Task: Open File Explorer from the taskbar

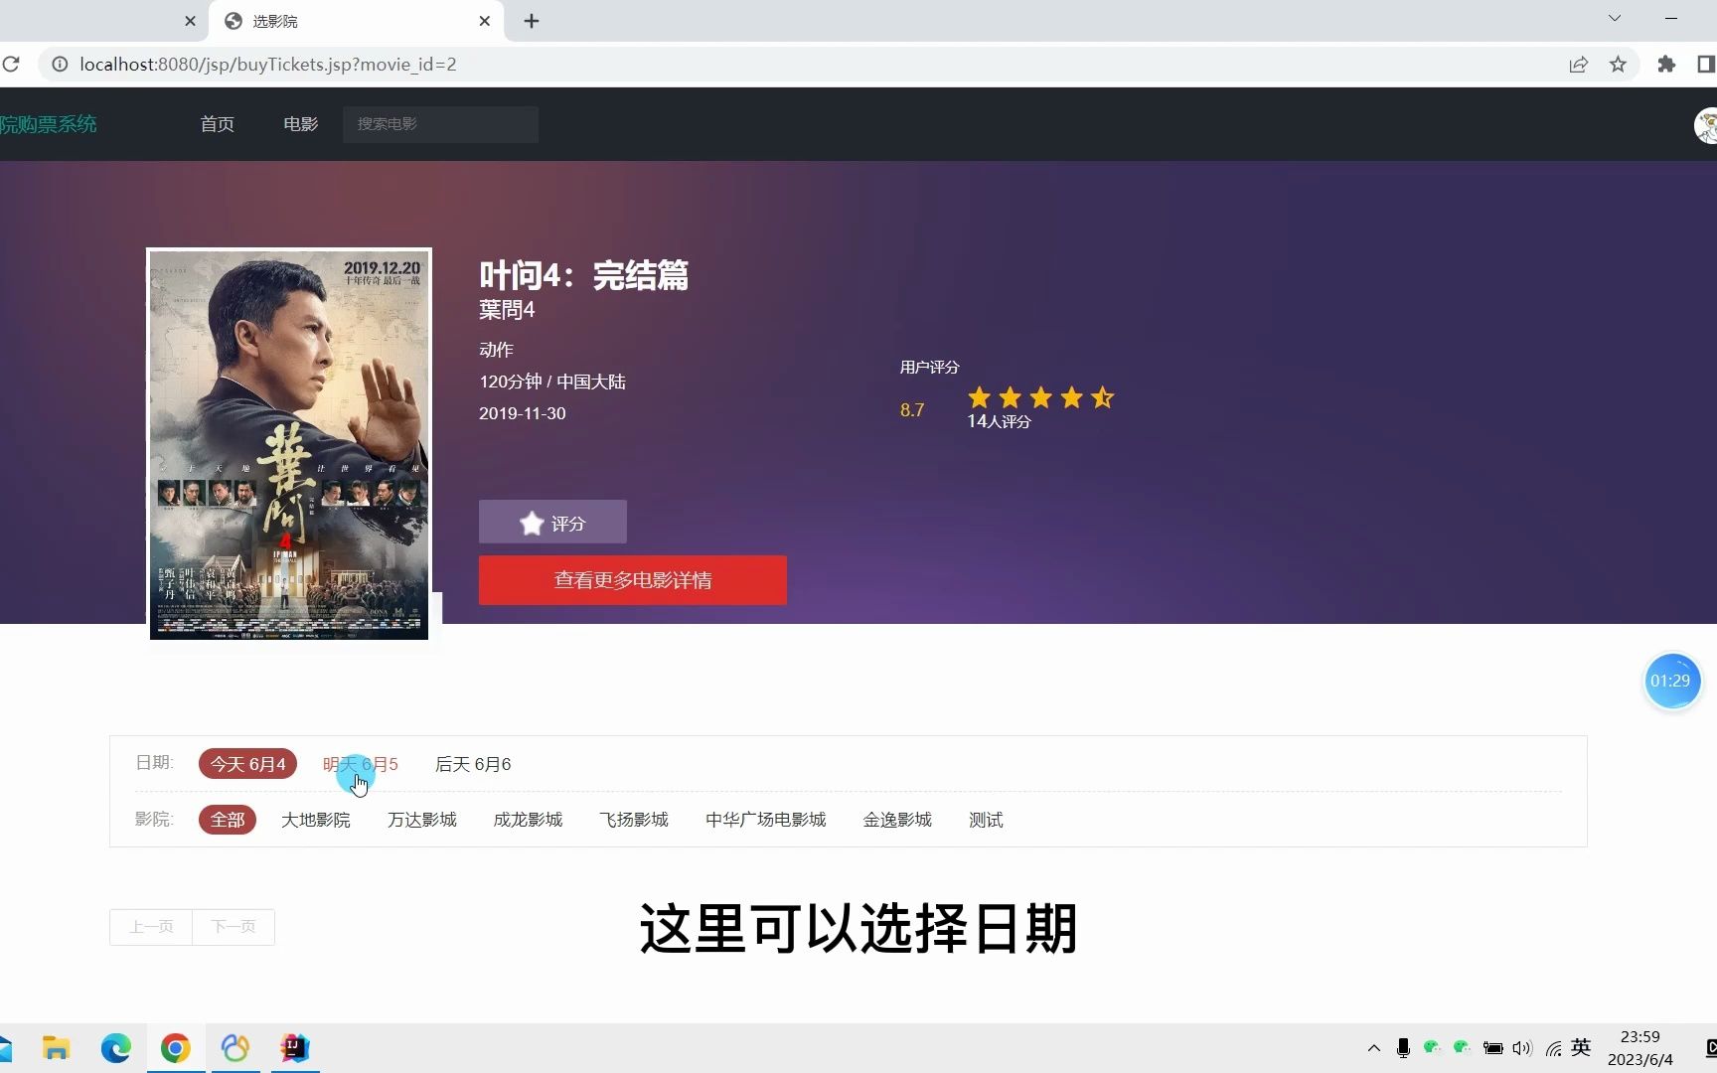Action: pyautogui.click(x=57, y=1048)
